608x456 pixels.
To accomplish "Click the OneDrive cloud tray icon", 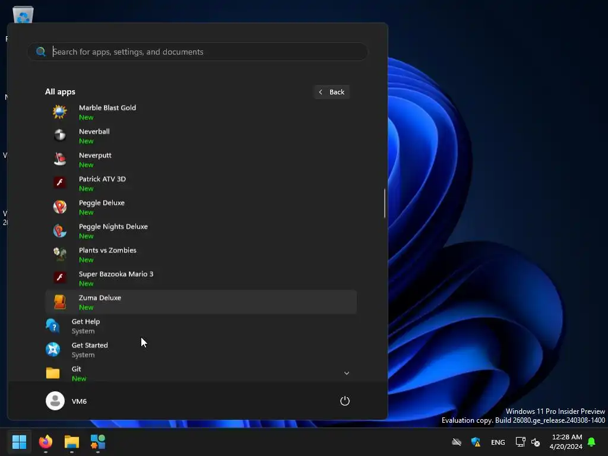I will pos(457,442).
